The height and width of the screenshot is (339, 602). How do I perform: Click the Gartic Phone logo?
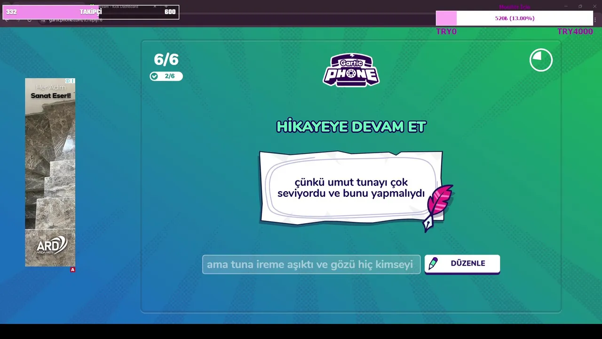(x=351, y=70)
